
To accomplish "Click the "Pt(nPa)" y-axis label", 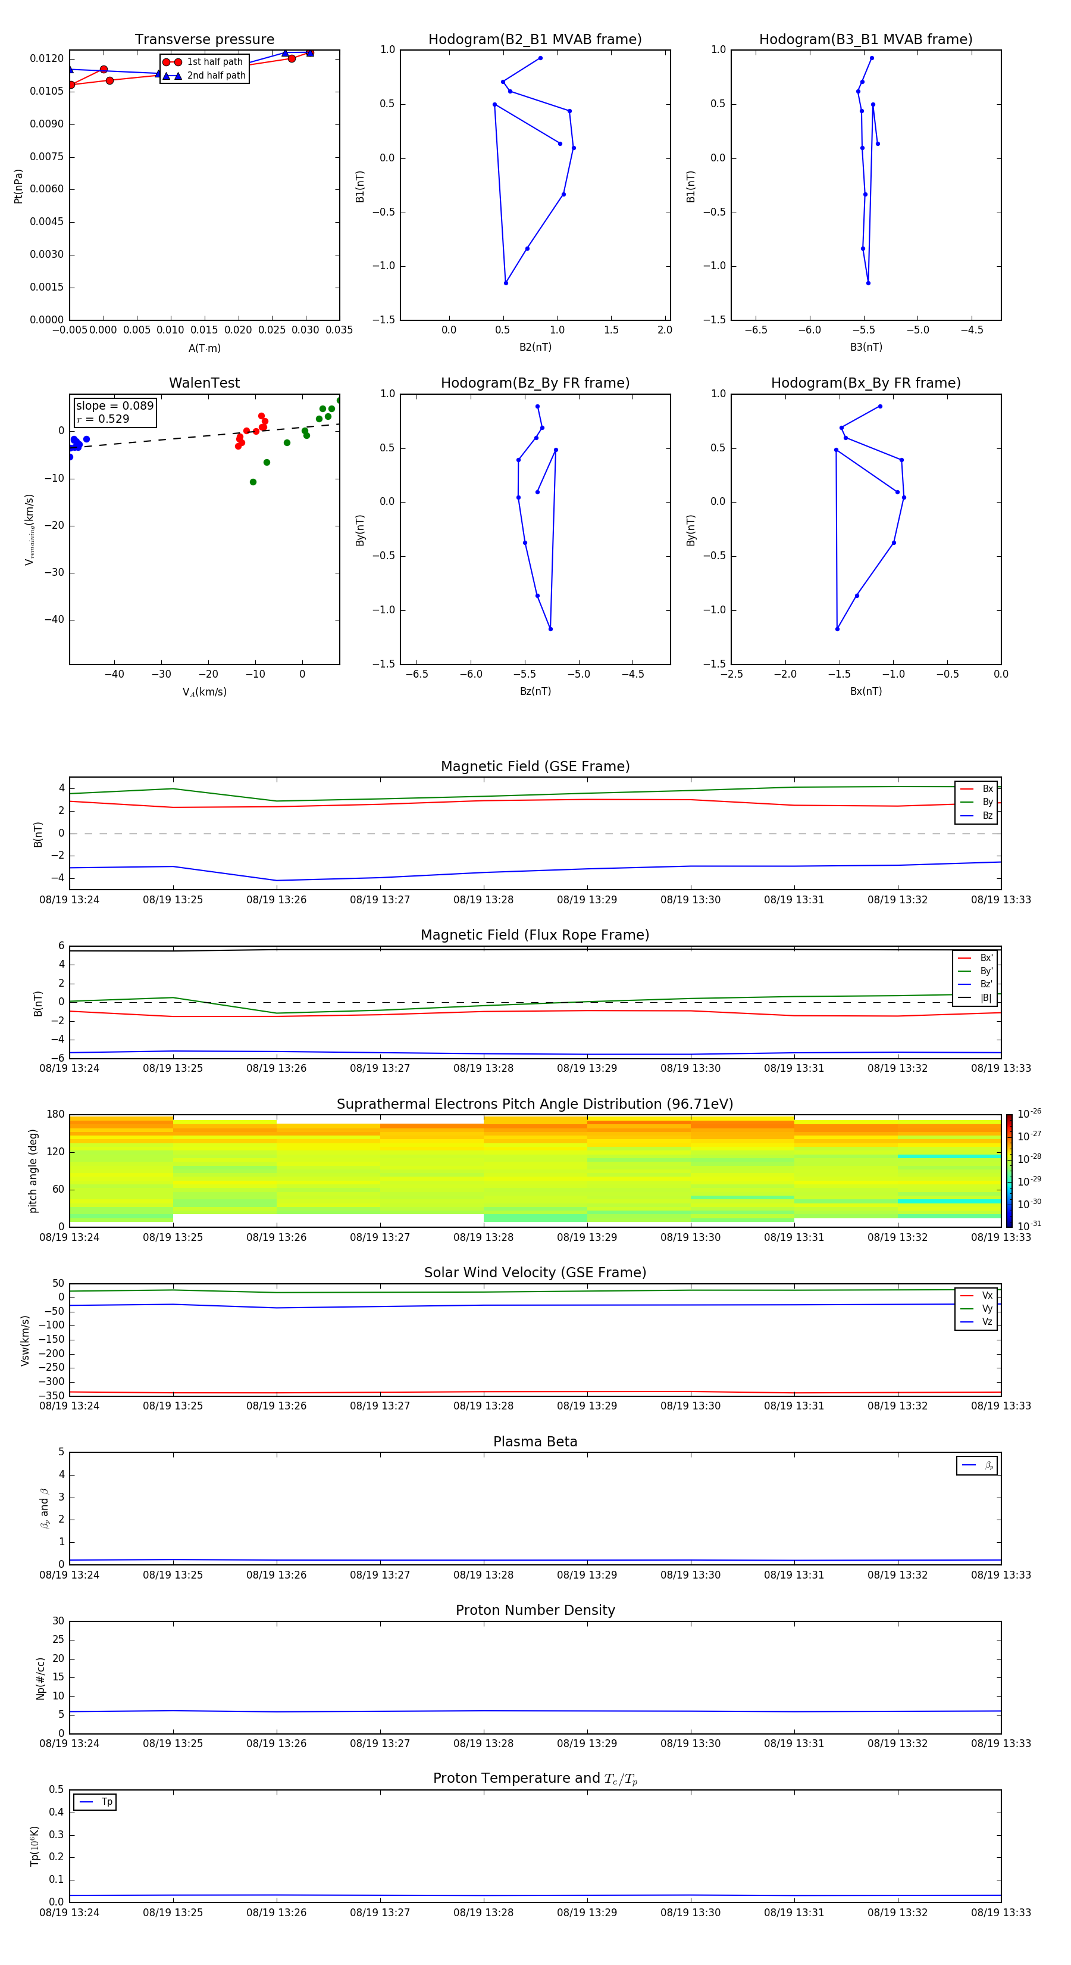I will [x=18, y=185].
